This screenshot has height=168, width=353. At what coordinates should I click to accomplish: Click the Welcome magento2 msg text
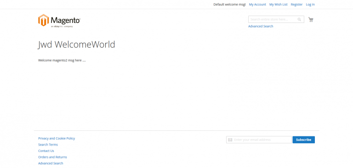62,60
